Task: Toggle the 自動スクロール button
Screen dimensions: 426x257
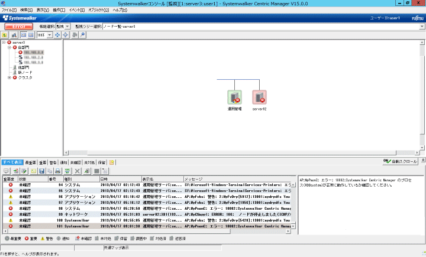Action: [x=400, y=161]
